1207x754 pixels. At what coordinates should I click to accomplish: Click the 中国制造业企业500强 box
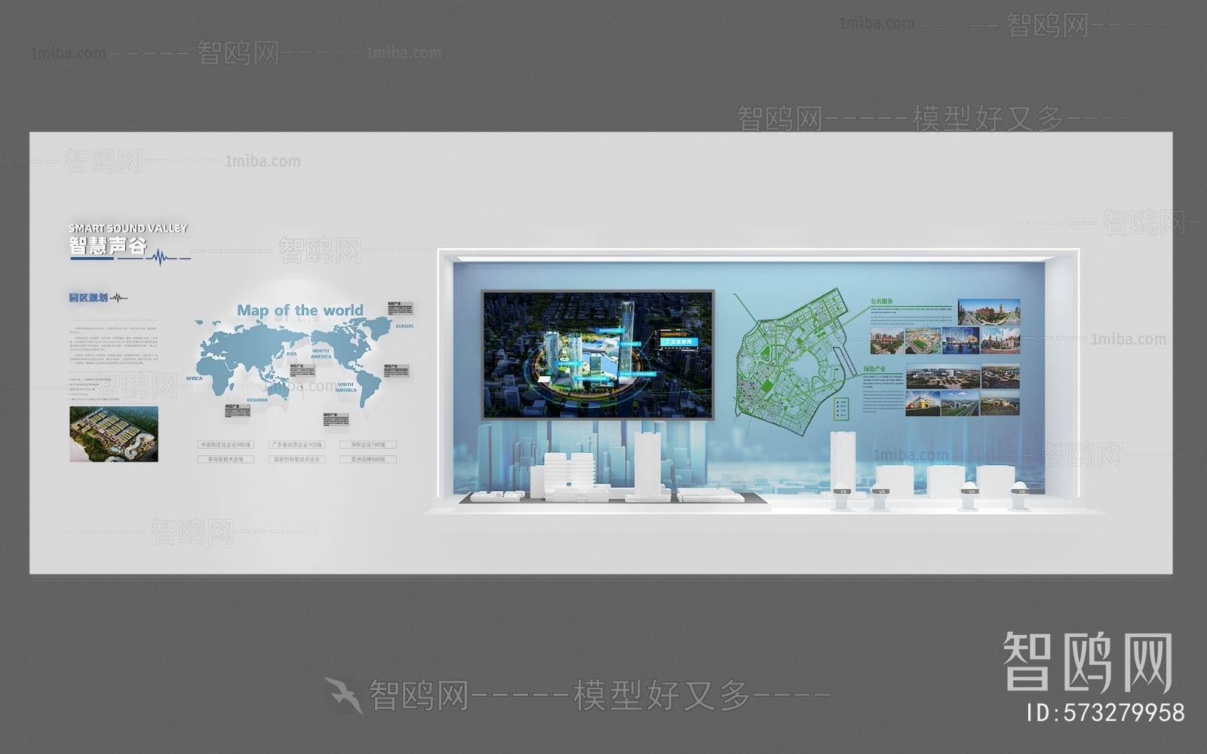click(226, 445)
